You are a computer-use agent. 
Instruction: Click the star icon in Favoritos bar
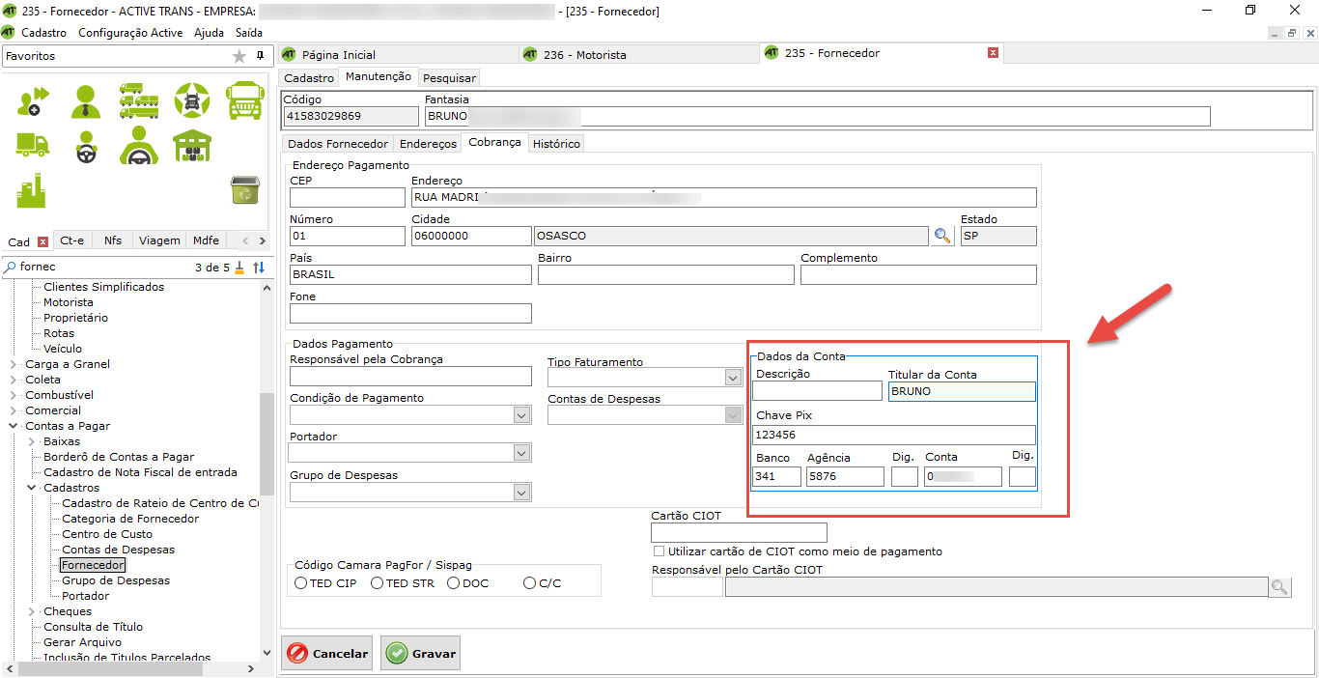[x=239, y=57]
